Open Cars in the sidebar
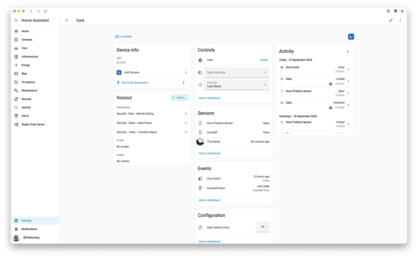 click(35, 48)
